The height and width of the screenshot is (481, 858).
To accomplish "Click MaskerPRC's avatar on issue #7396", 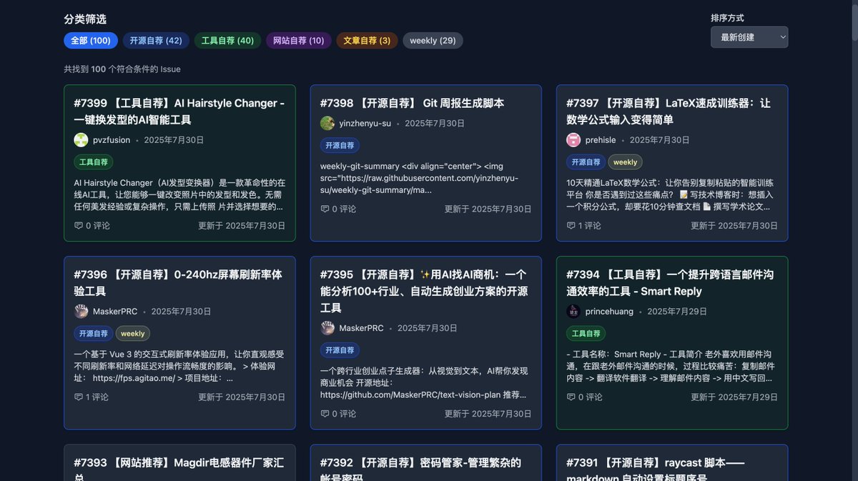I will click(x=82, y=312).
